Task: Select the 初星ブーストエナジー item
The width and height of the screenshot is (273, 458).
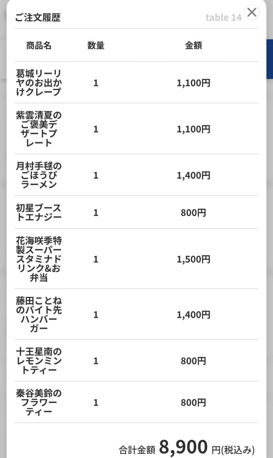Action: point(39,212)
